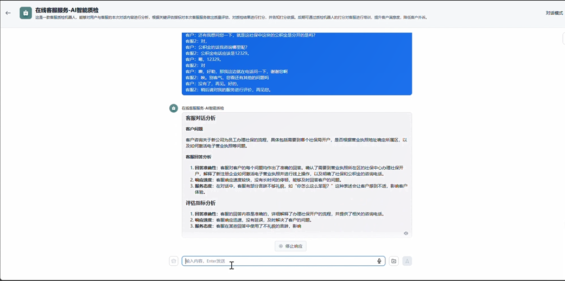Click the 客服对话分析 heading
The height and width of the screenshot is (281, 565).
coord(201,118)
